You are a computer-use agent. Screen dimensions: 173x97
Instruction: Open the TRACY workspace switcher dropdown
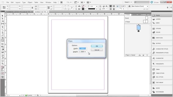(128, 2)
